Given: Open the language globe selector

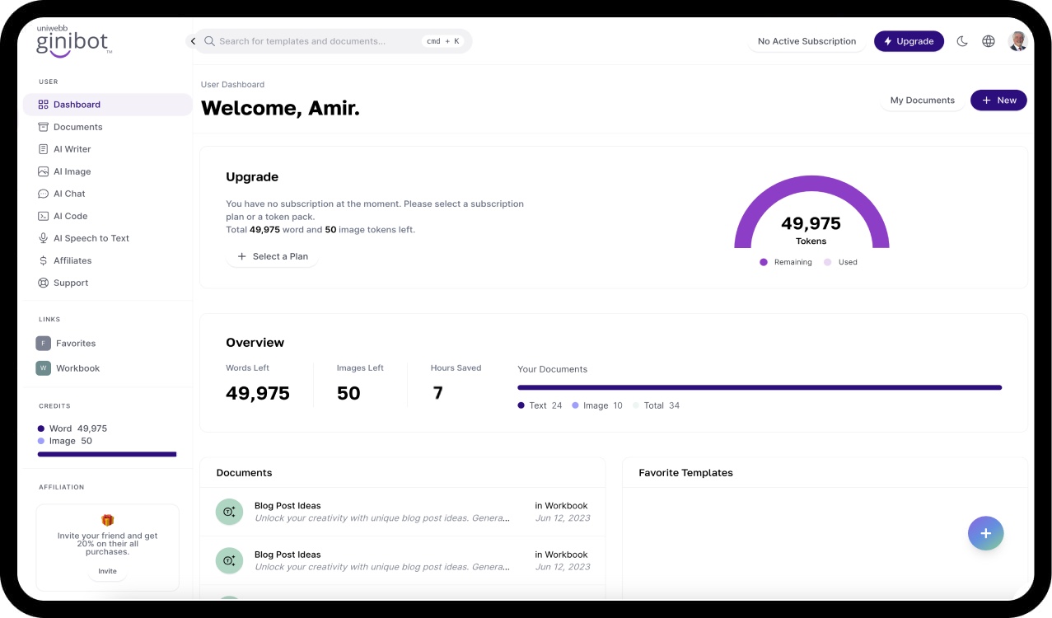Looking at the screenshot, I should (x=988, y=40).
